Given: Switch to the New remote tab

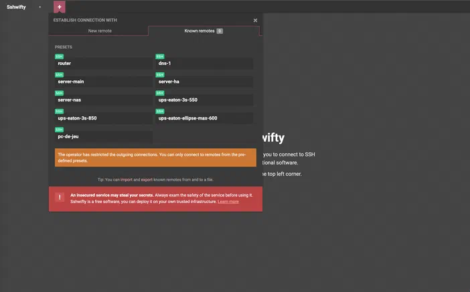Looking at the screenshot, I should coord(100,31).
